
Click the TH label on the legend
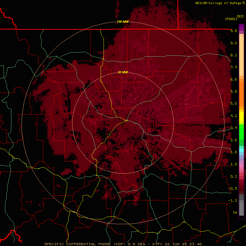pyautogui.click(x=235, y=213)
